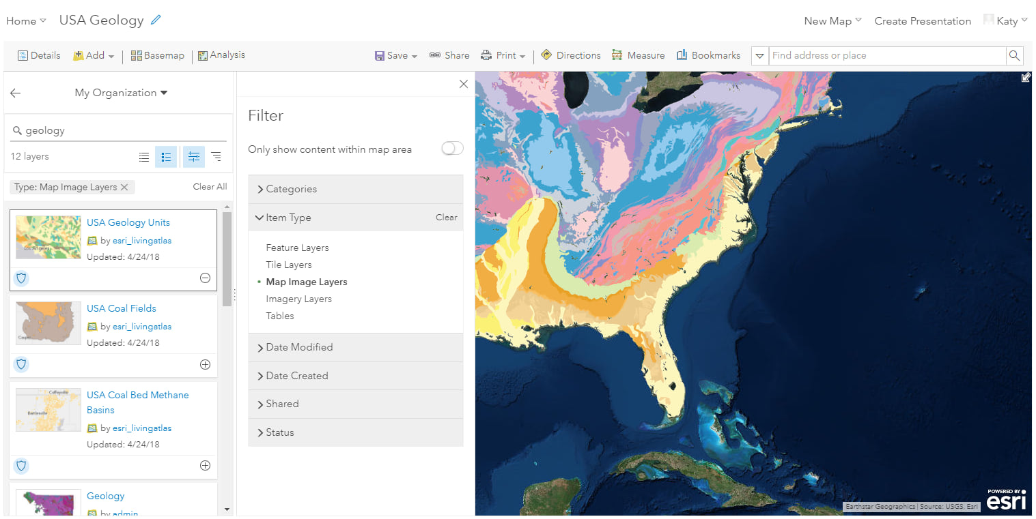Open the Measure tool
This screenshot has height=519, width=1036.
click(x=637, y=55)
